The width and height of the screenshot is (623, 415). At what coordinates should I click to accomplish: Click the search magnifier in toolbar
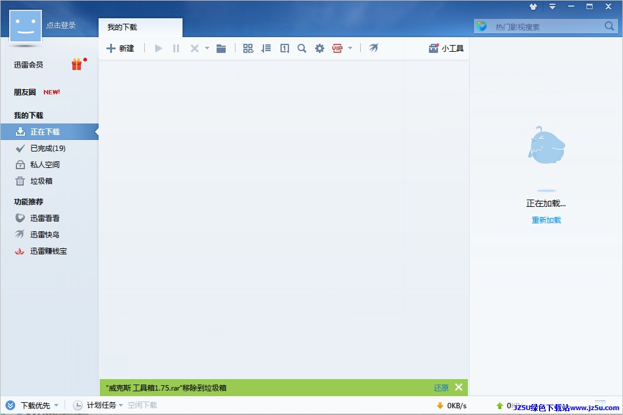302,49
